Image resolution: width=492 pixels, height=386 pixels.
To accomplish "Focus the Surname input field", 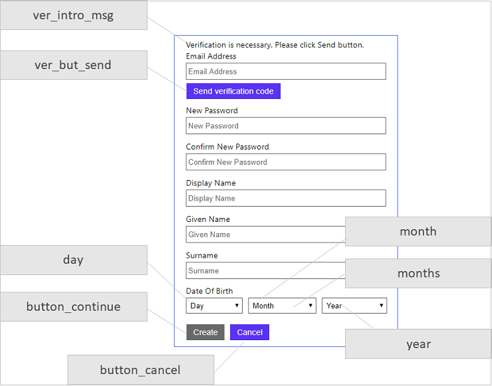I will click(266, 270).
